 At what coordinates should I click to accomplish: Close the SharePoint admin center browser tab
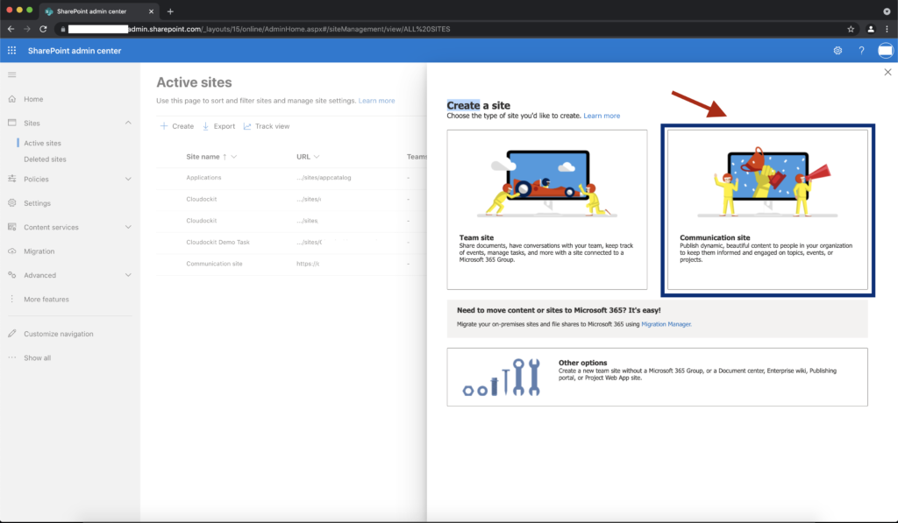pyautogui.click(x=151, y=11)
